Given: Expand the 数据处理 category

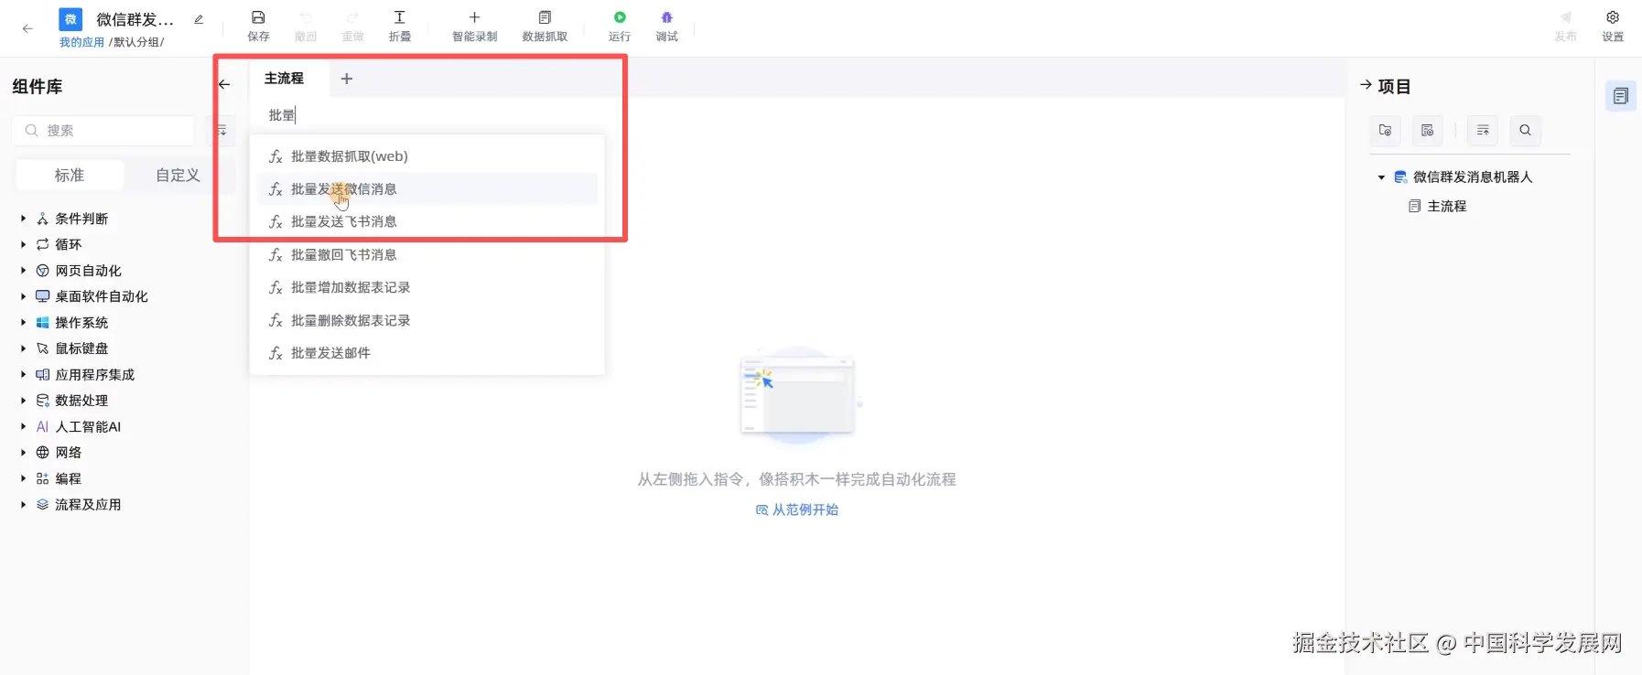Looking at the screenshot, I should 23,401.
